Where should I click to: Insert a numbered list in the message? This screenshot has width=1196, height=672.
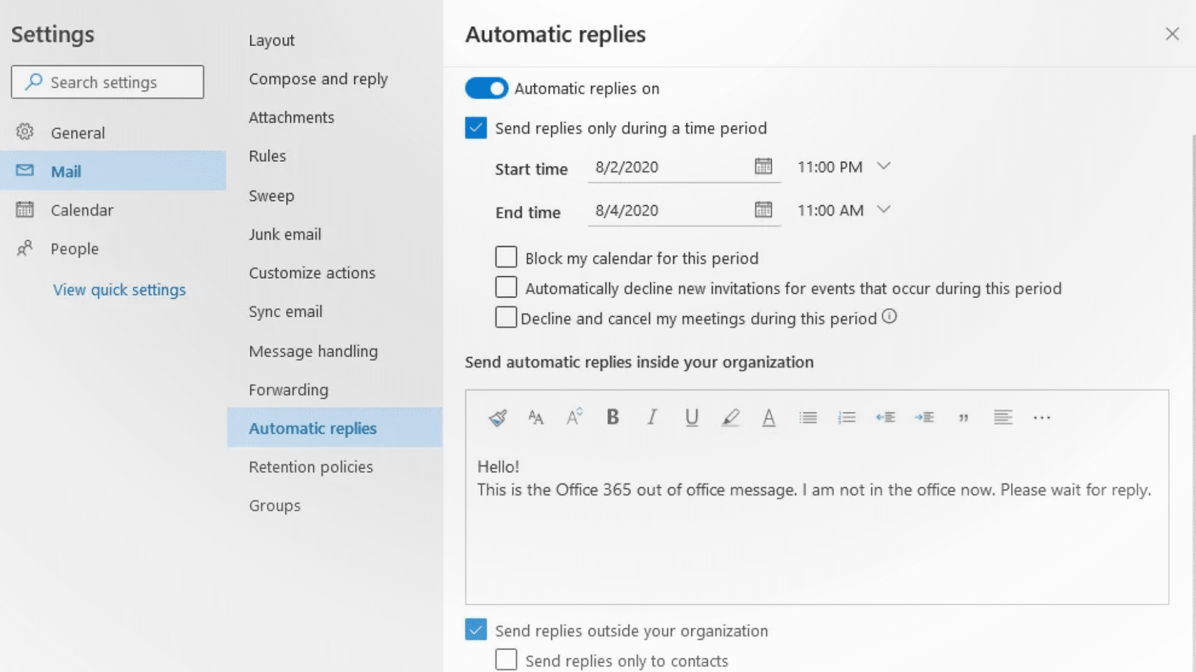pos(847,418)
